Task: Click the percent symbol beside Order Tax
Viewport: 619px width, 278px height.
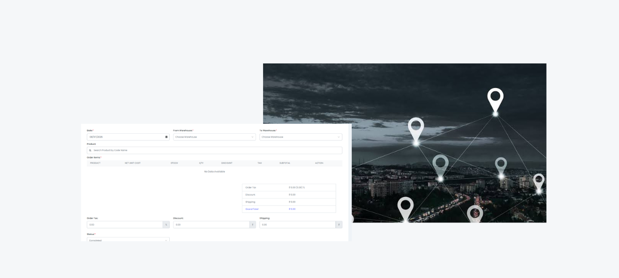Action: [166, 224]
